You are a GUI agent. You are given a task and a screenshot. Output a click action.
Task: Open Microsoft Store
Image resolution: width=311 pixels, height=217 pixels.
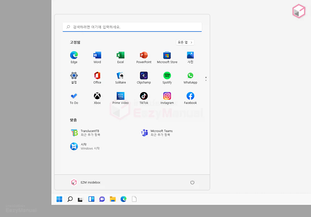(x=167, y=57)
